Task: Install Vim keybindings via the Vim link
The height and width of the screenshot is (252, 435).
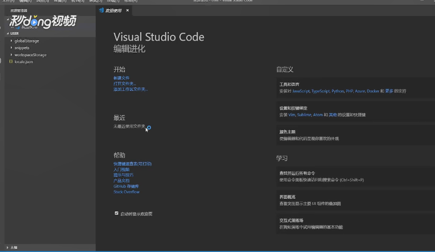Action: pyautogui.click(x=291, y=115)
